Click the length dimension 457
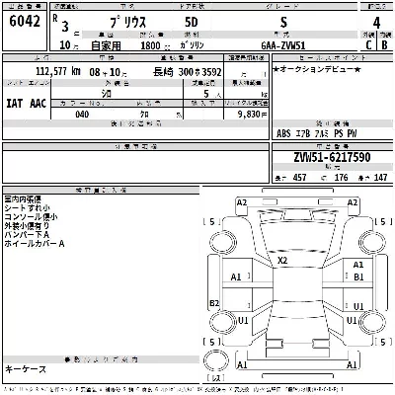 click(x=299, y=178)
